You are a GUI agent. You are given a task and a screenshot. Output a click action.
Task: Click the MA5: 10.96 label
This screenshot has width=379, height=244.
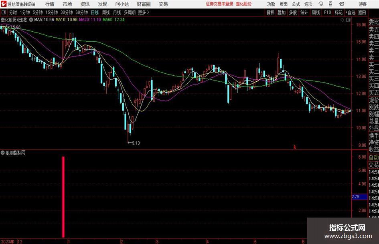pyautogui.click(x=44, y=20)
